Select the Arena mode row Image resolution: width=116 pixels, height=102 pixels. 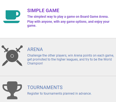[58, 57]
